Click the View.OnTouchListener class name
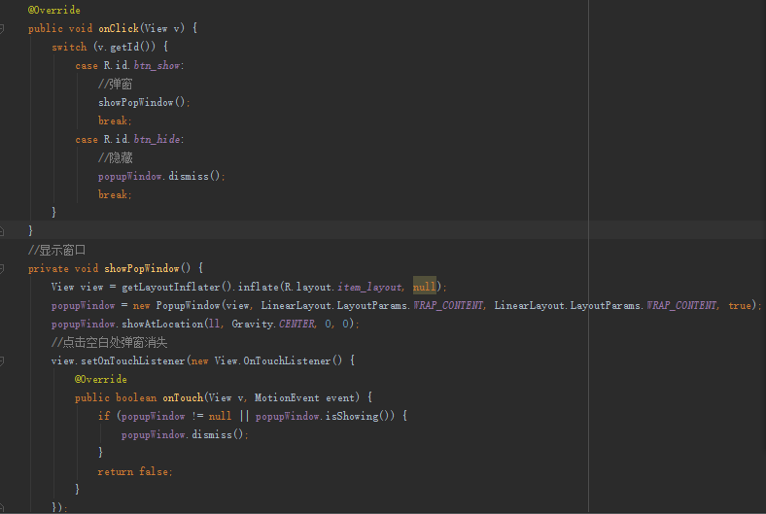The width and height of the screenshot is (766, 514). pos(272,361)
